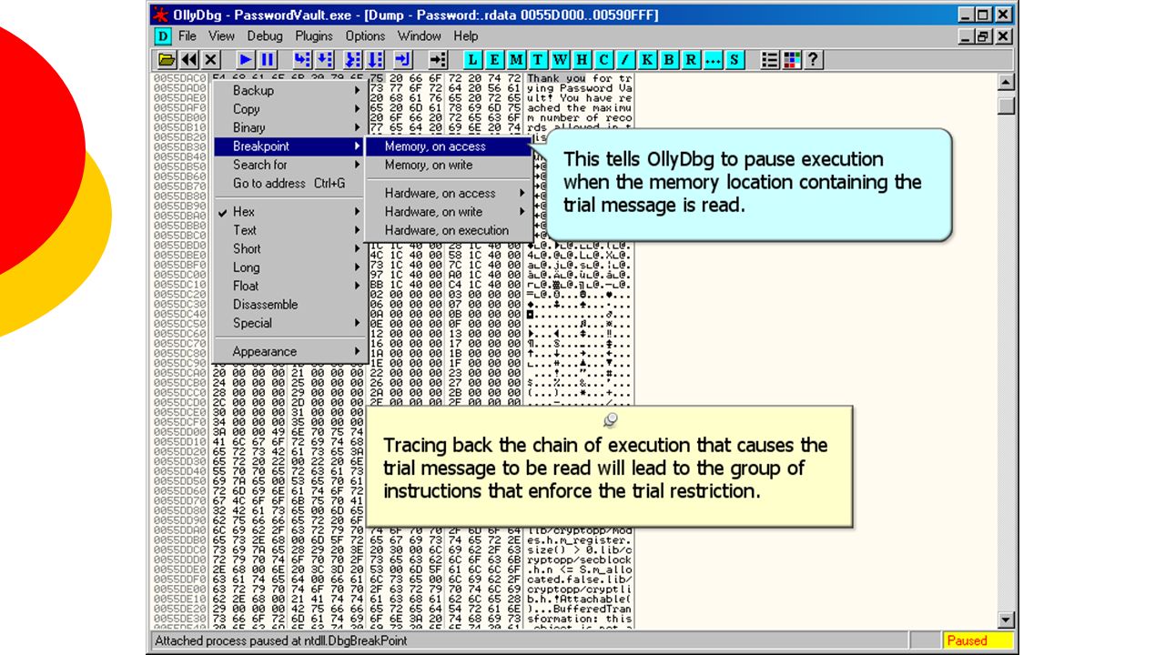1165x655 pixels.
Task: Click the Close program X toolbar icon
Action: [x=210, y=60]
